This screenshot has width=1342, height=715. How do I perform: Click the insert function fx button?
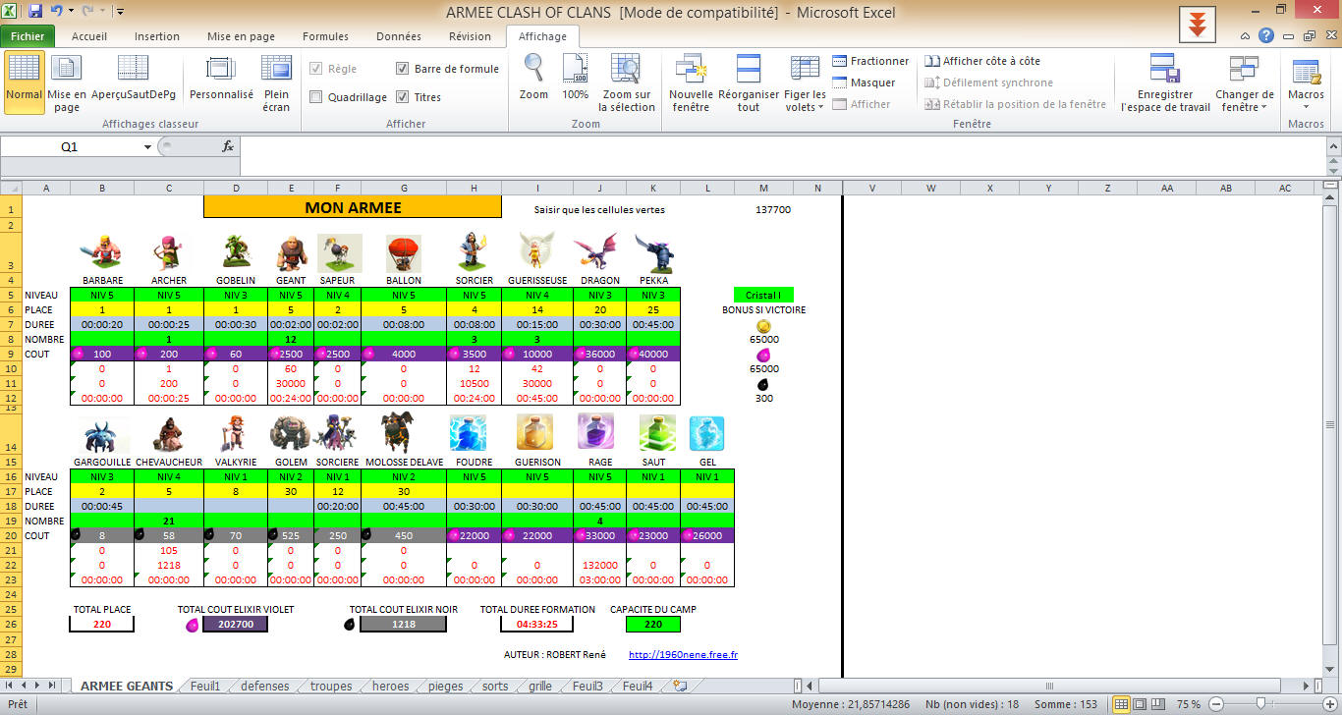point(228,146)
